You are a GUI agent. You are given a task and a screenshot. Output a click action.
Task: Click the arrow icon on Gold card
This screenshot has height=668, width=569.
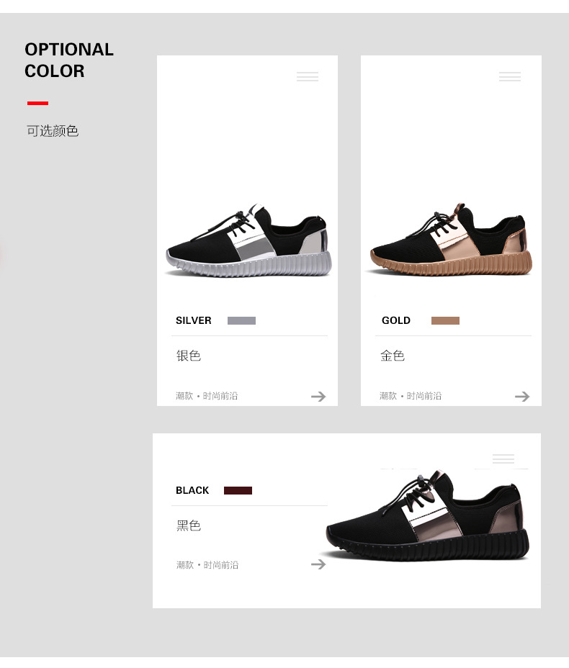click(x=522, y=397)
